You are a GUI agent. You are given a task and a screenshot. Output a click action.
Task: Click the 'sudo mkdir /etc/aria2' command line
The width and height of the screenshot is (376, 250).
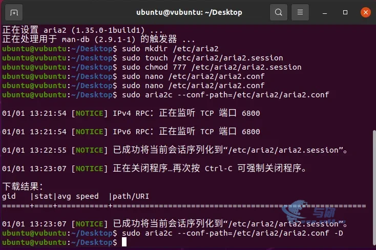click(110, 49)
